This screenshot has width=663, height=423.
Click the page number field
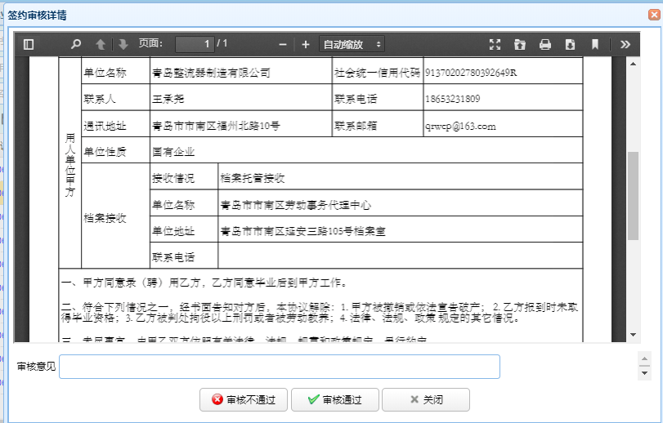[x=195, y=44]
